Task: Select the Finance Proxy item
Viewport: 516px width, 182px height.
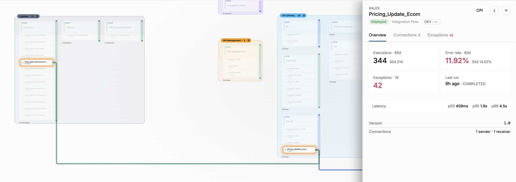Action: pyautogui.click(x=241, y=60)
